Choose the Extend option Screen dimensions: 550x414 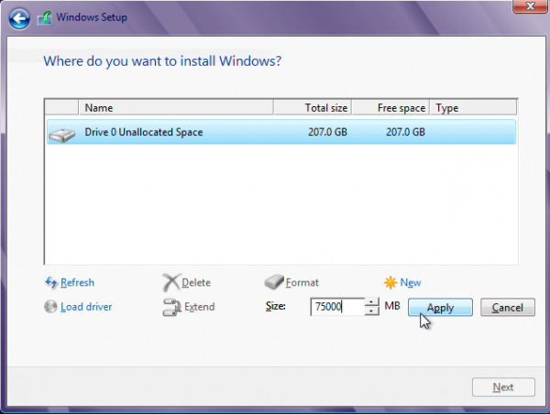pyautogui.click(x=200, y=307)
